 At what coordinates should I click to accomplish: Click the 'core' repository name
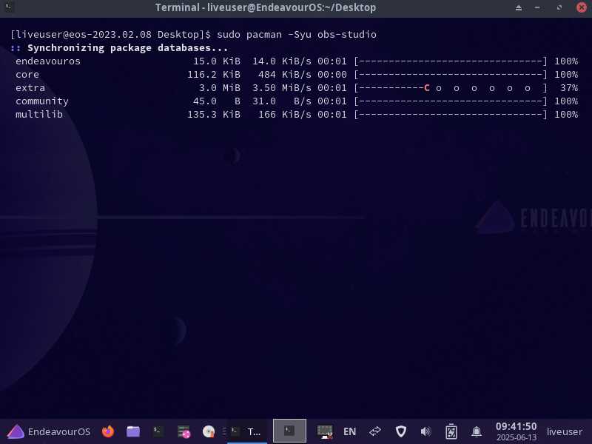coord(27,75)
